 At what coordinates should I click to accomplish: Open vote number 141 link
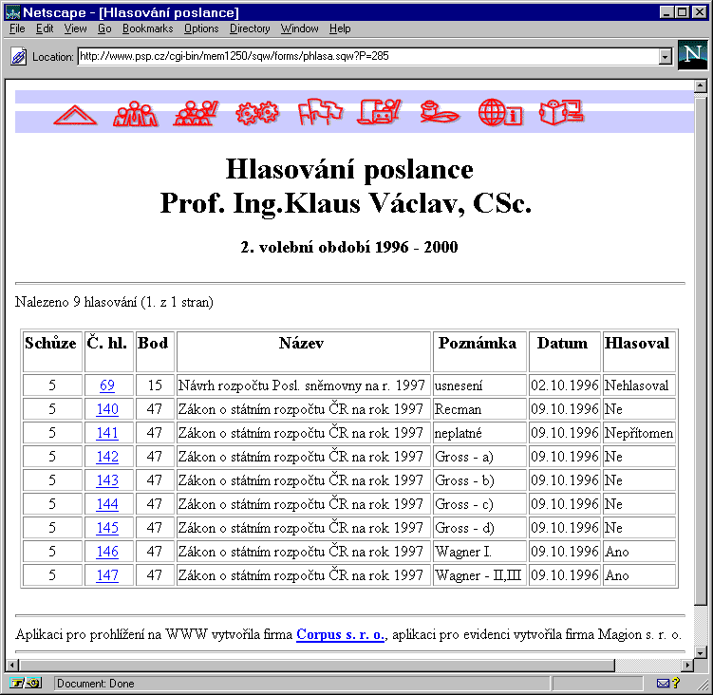pyautogui.click(x=107, y=433)
